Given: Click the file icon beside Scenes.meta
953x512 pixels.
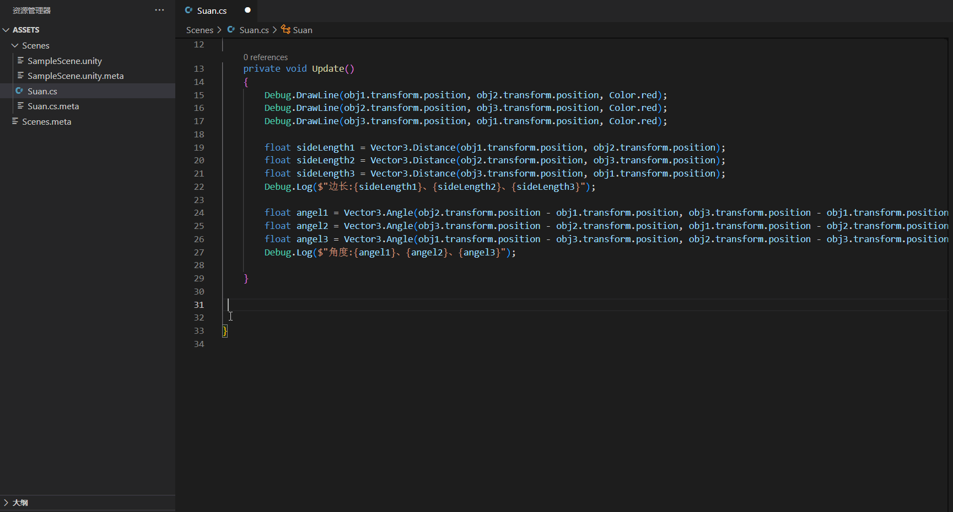Looking at the screenshot, I should pos(15,121).
